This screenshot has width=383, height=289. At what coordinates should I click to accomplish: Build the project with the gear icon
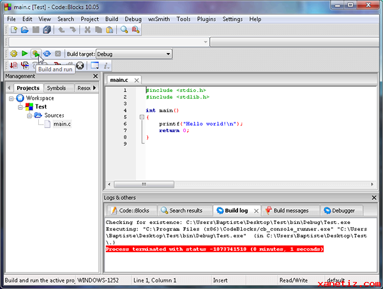pyautogui.click(x=13, y=54)
